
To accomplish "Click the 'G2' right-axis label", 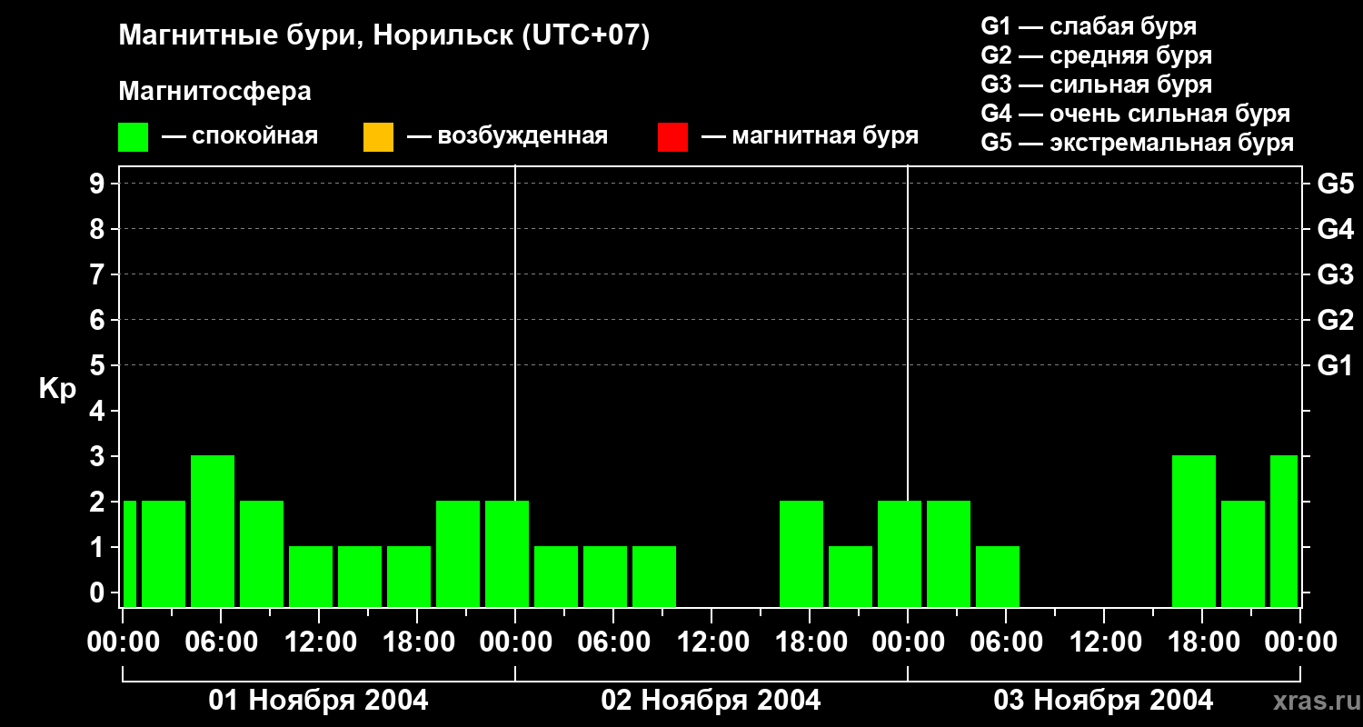I will click(1336, 320).
